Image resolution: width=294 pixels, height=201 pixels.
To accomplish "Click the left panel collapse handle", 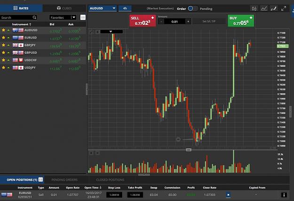I will coord(87,89).
